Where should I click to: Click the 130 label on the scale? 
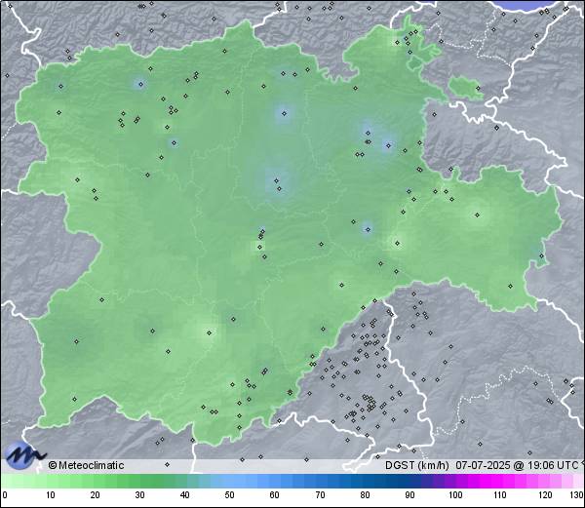point(577,495)
